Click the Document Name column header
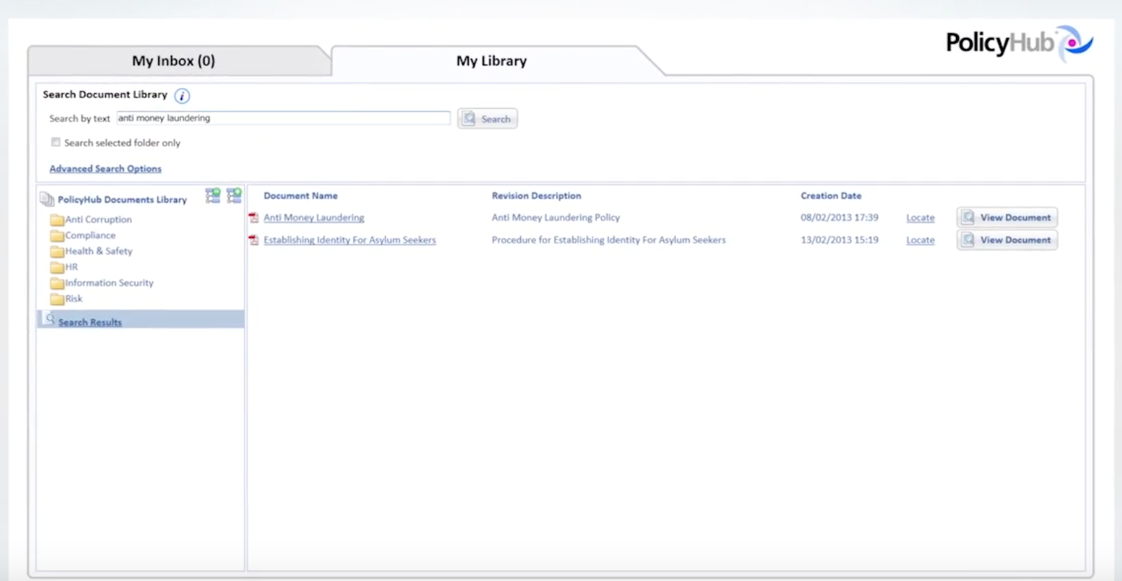 301,196
